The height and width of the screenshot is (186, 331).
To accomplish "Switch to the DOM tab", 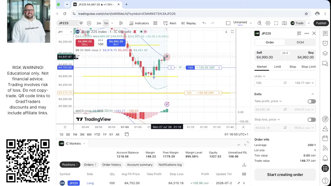I will pyautogui.click(x=300, y=42).
